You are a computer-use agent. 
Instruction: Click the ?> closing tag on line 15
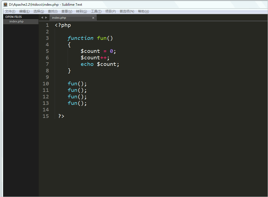click(x=61, y=116)
